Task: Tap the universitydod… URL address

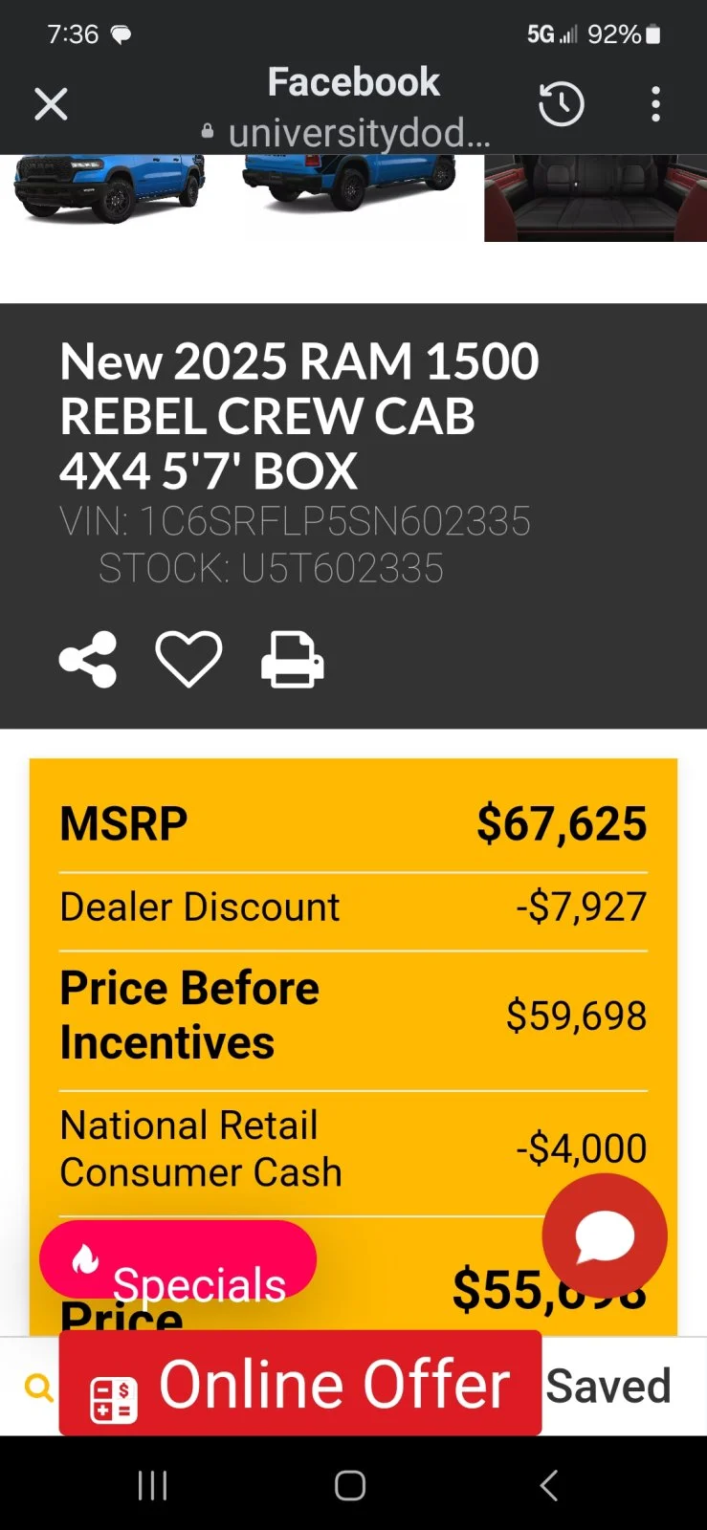Action: (x=359, y=133)
